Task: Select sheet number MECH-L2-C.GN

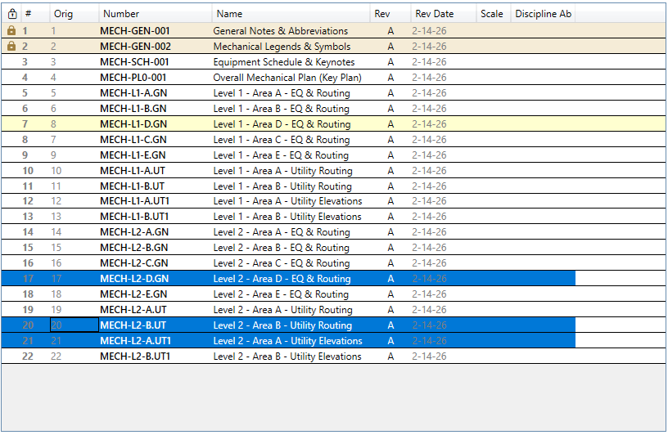Action: click(x=134, y=263)
